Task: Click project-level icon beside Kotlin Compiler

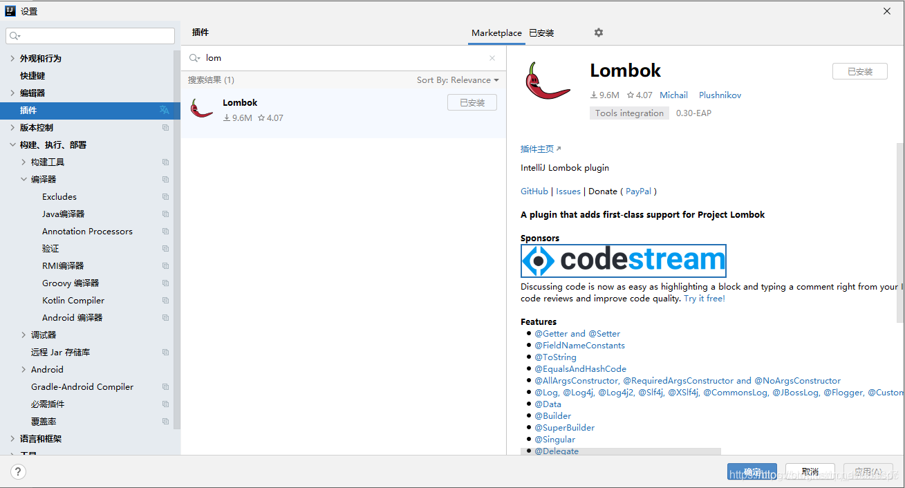Action: [x=165, y=300]
